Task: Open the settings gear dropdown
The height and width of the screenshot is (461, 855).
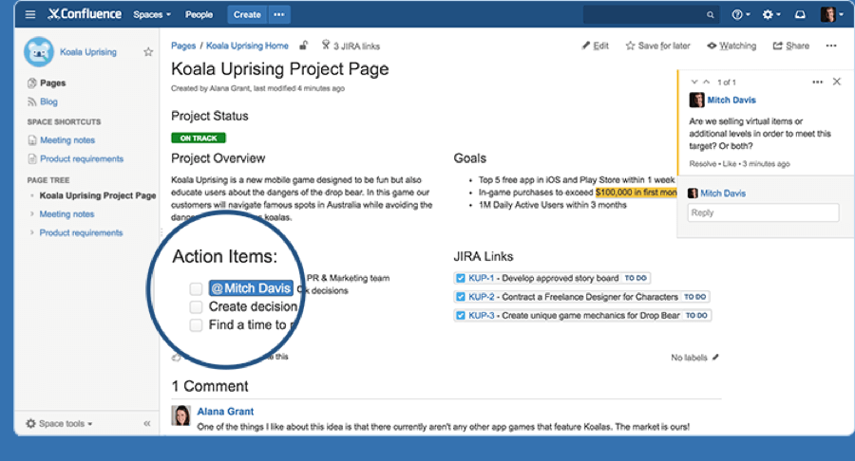Action: [770, 14]
